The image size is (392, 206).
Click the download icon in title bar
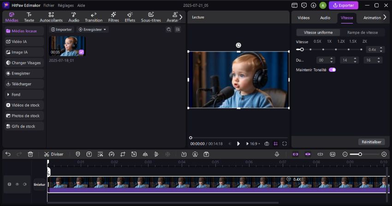313,5
